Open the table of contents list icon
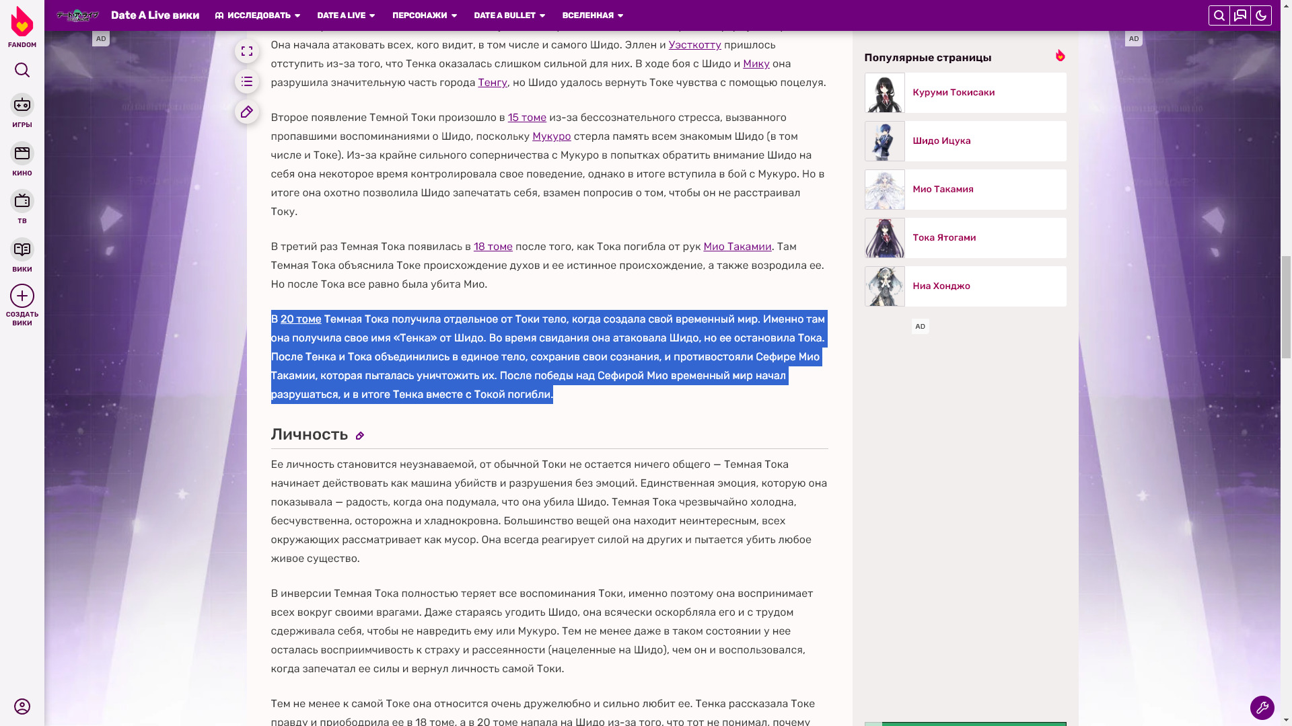 click(247, 82)
